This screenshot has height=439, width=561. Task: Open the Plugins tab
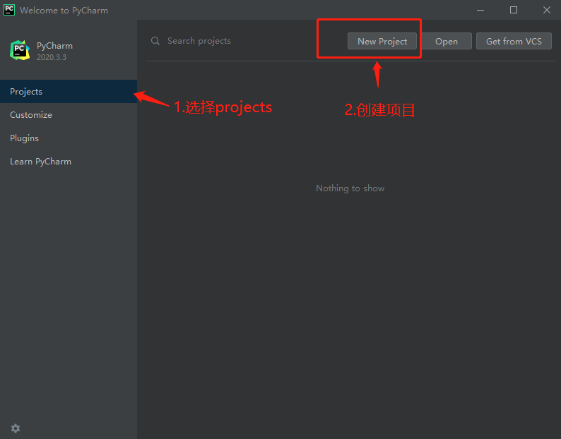pos(69,138)
